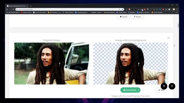Viewport: 184px width, 103px height.
Task: Open the GET YouTube Thumbnail bookmark
Action: (x=13, y=12)
